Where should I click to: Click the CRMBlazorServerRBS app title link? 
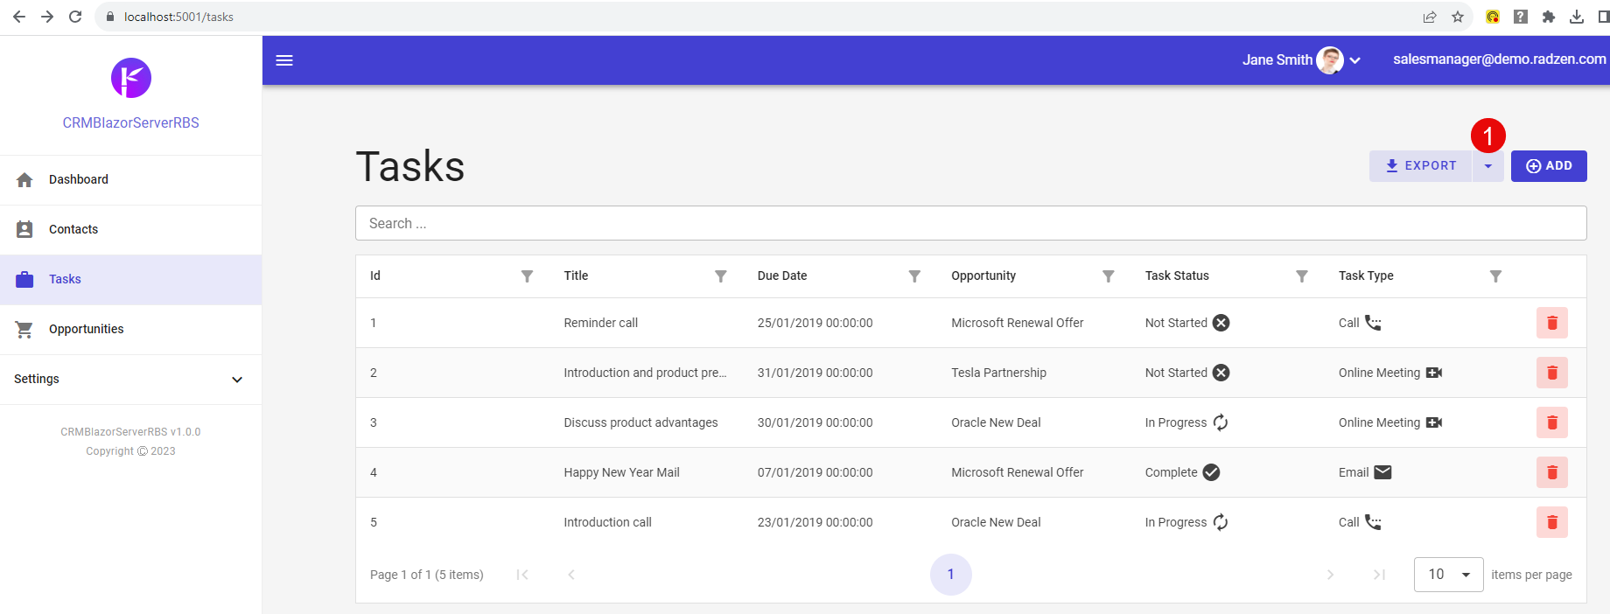131,123
